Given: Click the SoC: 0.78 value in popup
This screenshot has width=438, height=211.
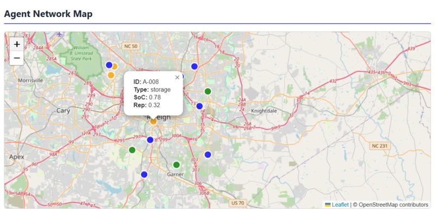Looking at the screenshot, I should [x=155, y=97].
